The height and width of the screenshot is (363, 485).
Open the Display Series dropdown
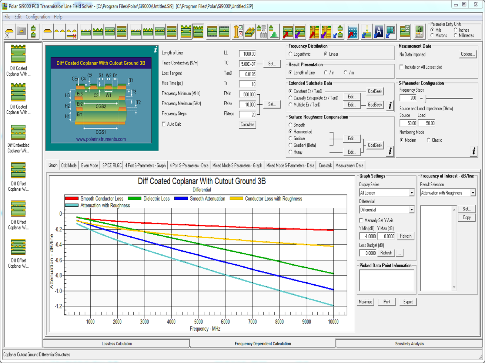point(411,193)
